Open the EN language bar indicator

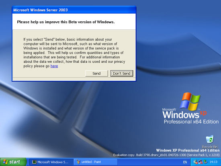point(185,162)
